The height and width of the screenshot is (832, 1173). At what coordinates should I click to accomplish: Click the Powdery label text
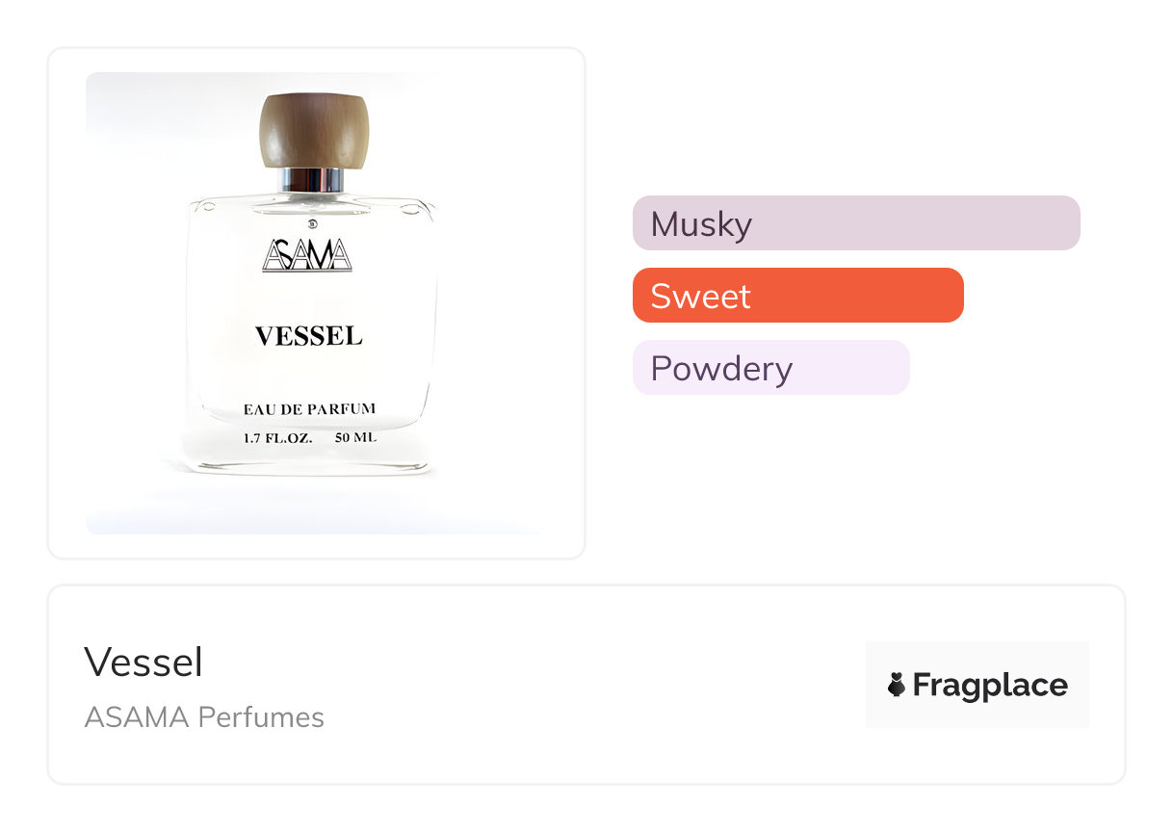click(x=721, y=369)
